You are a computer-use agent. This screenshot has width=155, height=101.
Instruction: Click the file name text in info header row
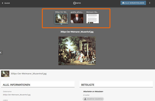point(29,74)
